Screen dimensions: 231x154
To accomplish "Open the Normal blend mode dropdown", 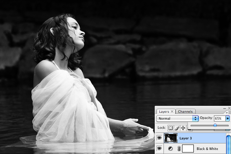I will point(177,118).
